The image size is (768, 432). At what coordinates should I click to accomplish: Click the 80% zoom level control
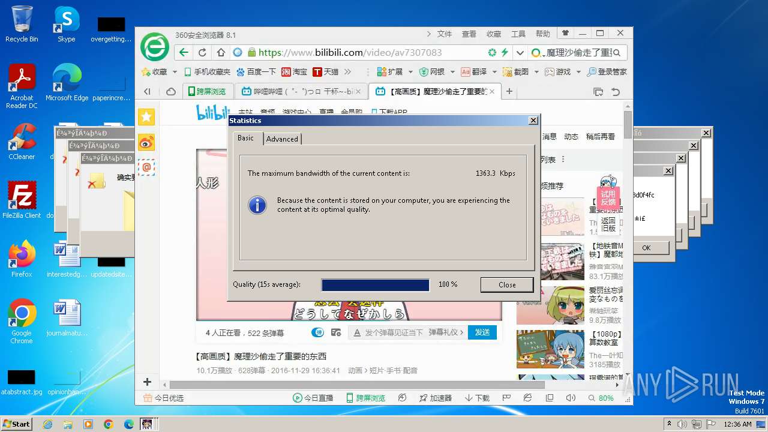(601, 398)
